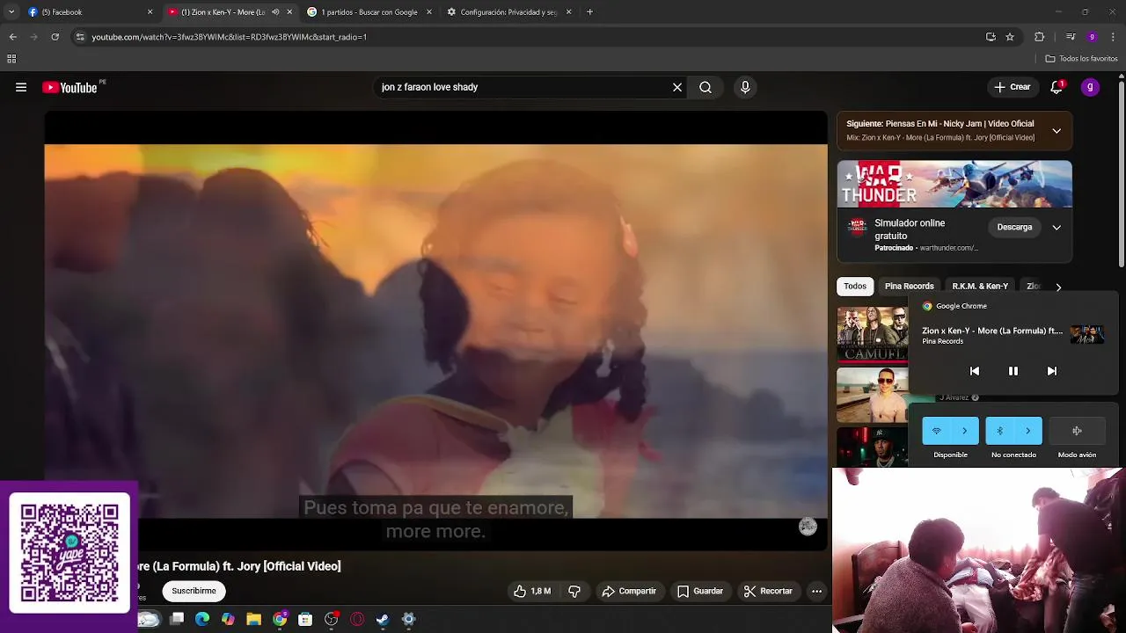Expand War Thunder ad options chevron
Screen dimensions: 1126x633
click(1057, 227)
